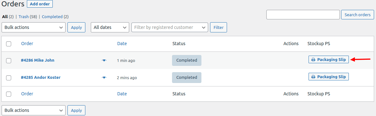
Task: Open the top Bulk actions dropdown
Action: (34, 27)
